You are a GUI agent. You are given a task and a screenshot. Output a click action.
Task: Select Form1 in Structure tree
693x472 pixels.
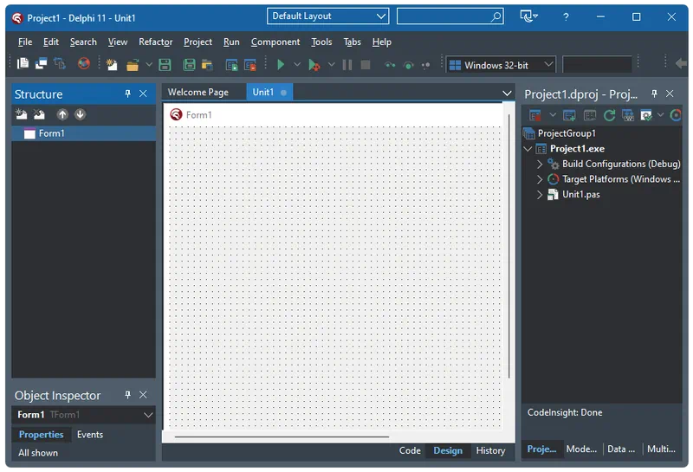[x=83, y=133]
